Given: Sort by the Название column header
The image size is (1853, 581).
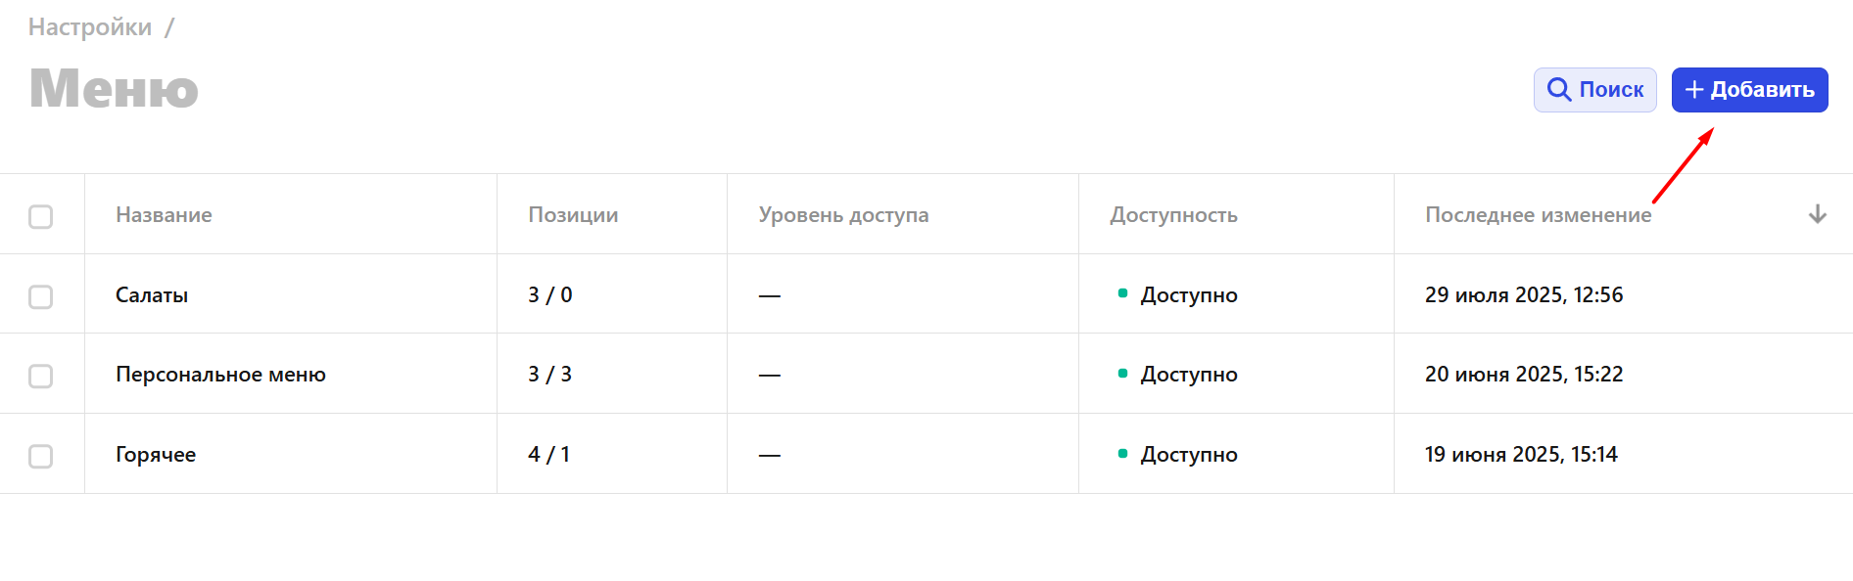Looking at the screenshot, I should click(164, 215).
